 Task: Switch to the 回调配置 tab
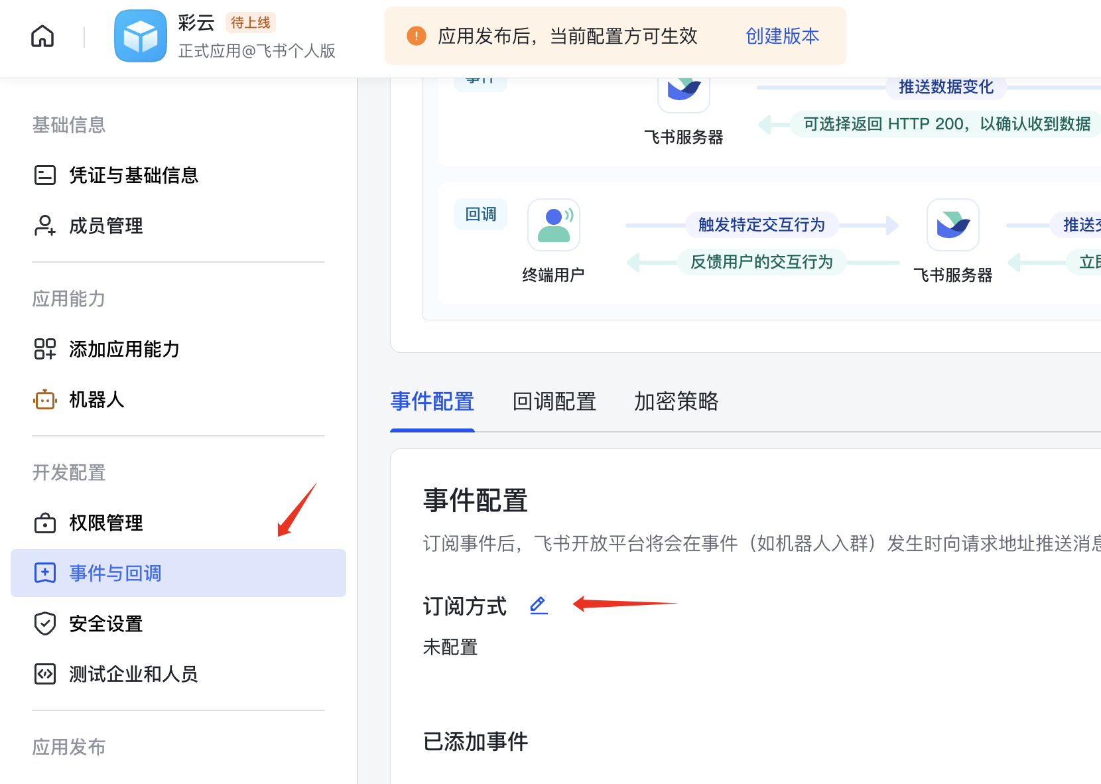[554, 402]
